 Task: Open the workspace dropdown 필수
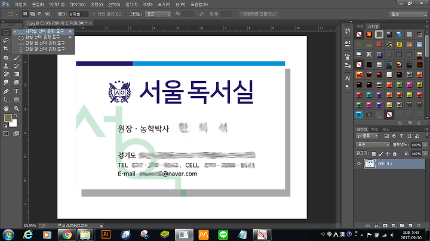(408, 14)
